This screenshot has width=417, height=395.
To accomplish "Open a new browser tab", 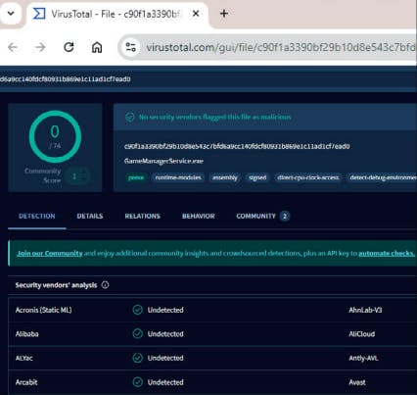I will (224, 14).
